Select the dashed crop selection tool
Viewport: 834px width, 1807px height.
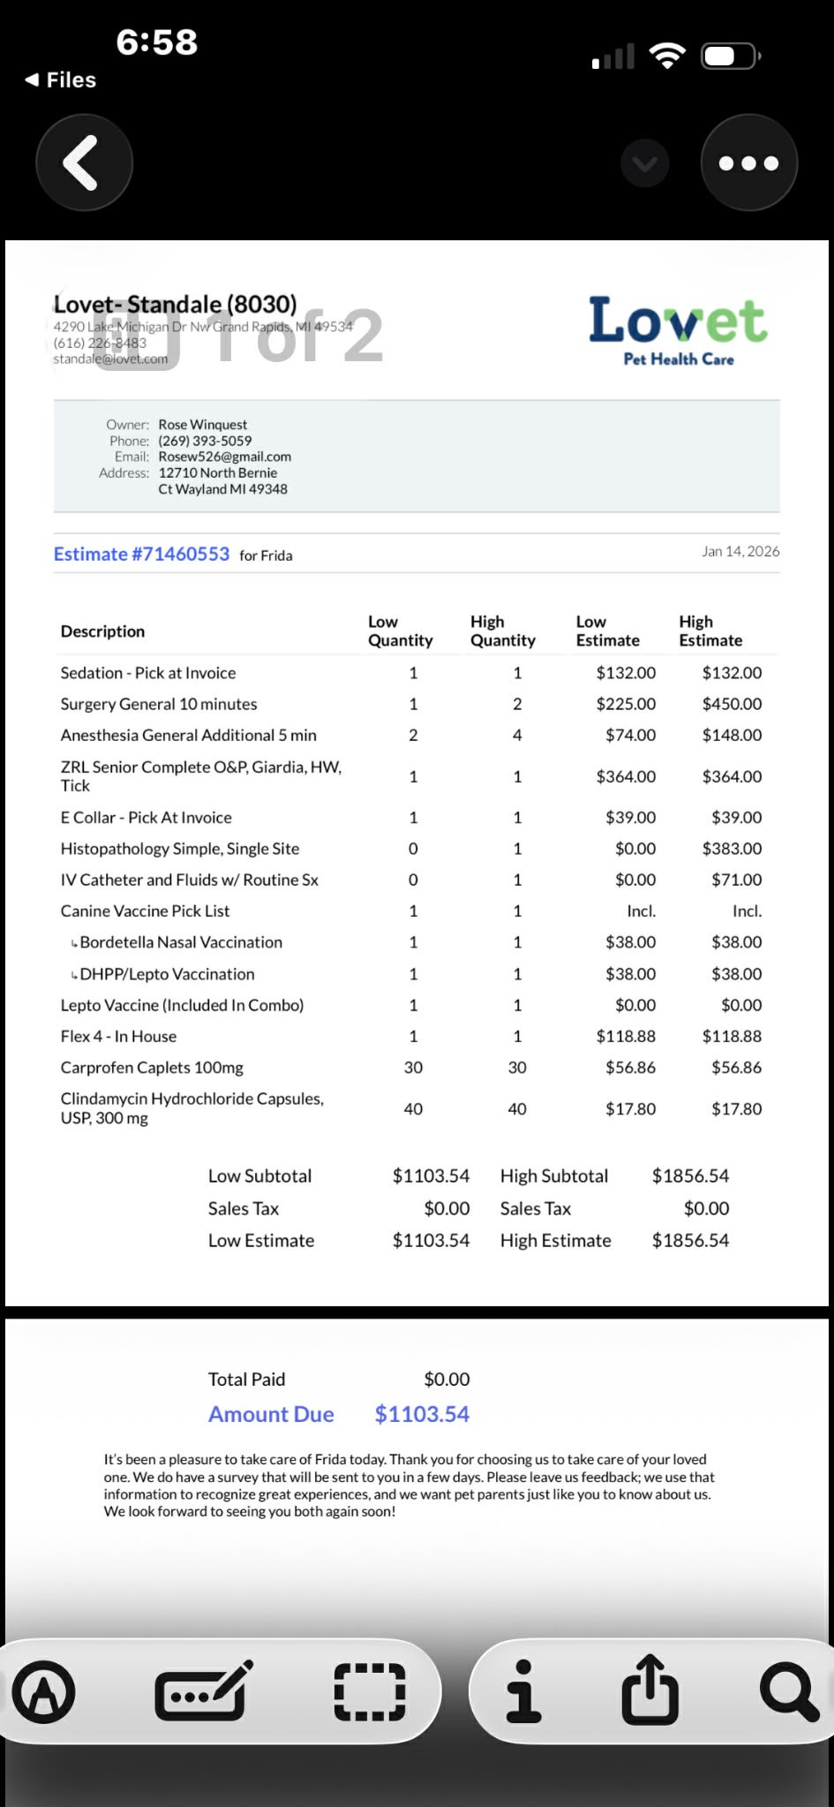tap(370, 1692)
